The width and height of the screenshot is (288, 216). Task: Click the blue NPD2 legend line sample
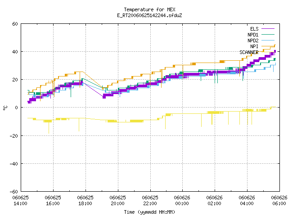268,40
